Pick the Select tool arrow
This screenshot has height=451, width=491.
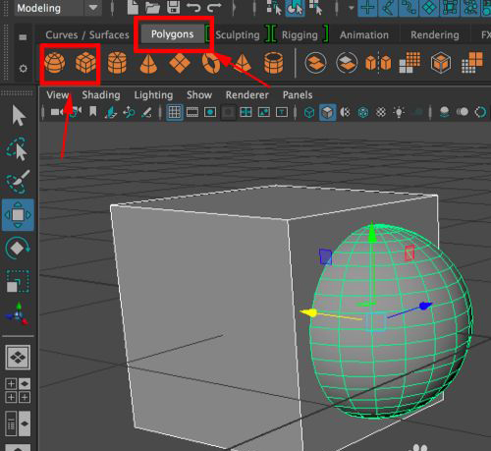pos(19,116)
